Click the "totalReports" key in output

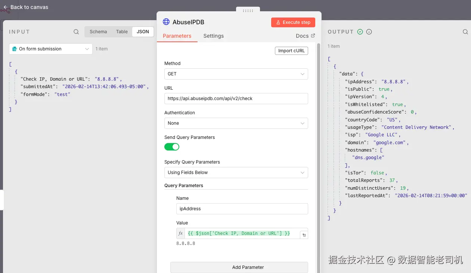coord(364,180)
